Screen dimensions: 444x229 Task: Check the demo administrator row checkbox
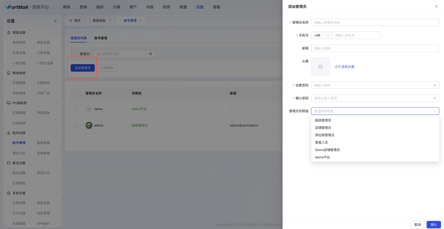click(x=76, y=109)
